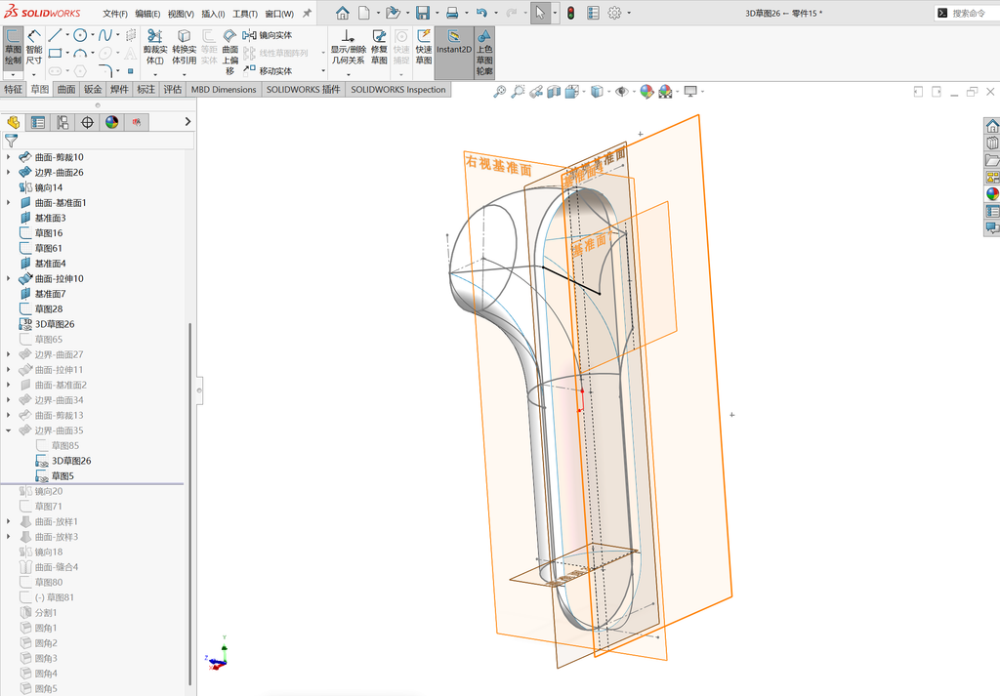The width and height of the screenshot is (1000, 696).
Task: Click the feature tree vertical scrollbar
Action: 189,504
